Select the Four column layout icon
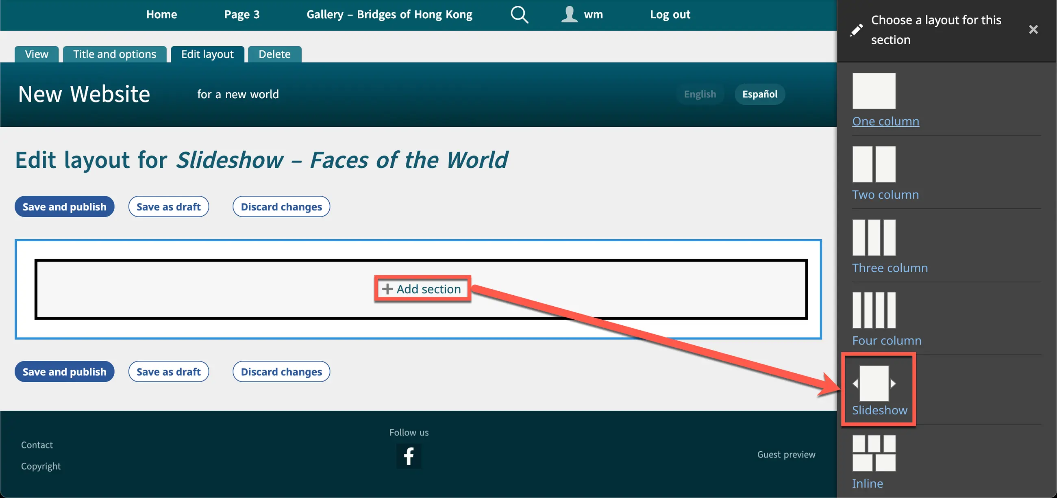The width and height of the screenshot is (1057, 498). click(874, 310)
